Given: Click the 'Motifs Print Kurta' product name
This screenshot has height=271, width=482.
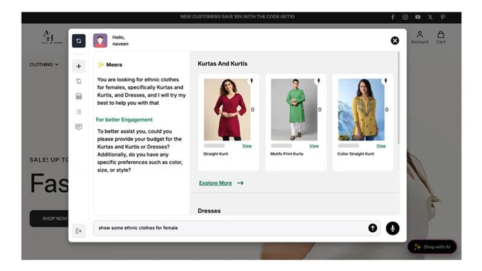Looking at the screenshot, I should (287, 154).
